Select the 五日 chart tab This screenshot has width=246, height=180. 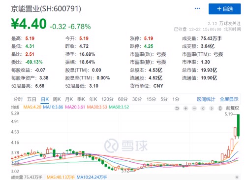coord(31,99)
